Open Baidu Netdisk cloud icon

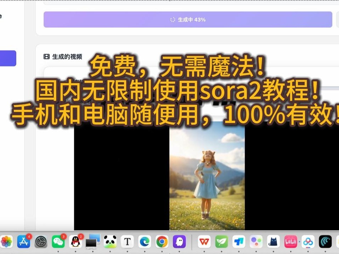(x=308, y=242)
